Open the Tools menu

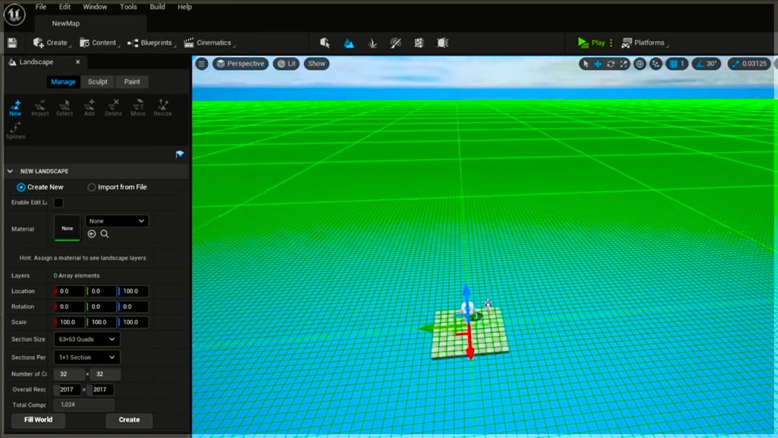click(x=128, y=7)
